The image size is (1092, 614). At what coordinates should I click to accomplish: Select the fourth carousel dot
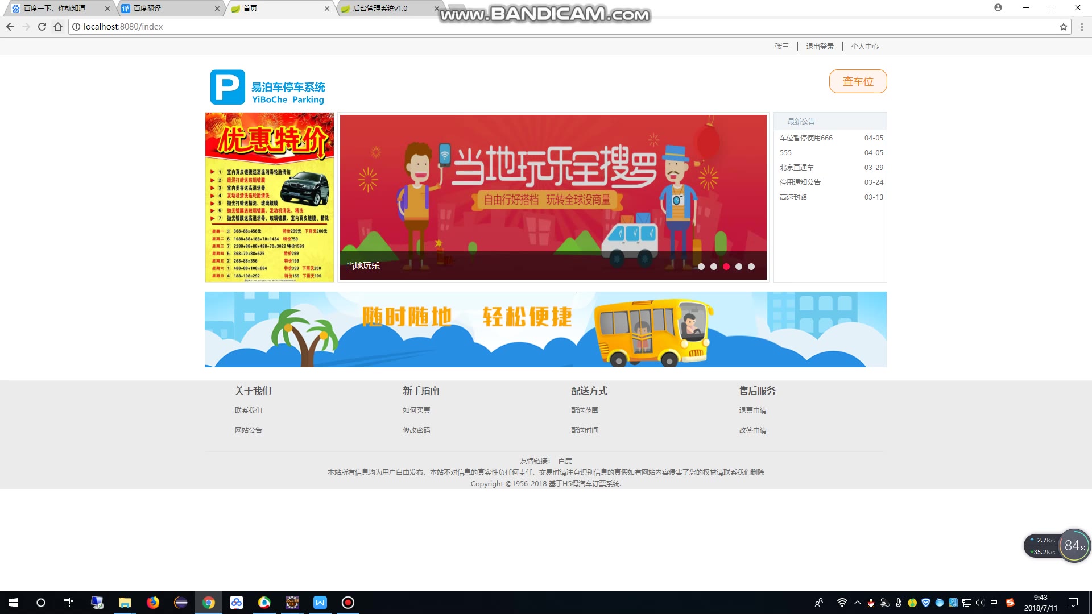pos(739,267)
